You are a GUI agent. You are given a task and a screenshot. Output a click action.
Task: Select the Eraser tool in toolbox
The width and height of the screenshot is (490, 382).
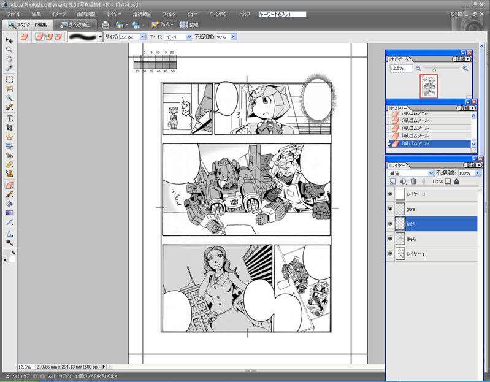coord(9,185)
